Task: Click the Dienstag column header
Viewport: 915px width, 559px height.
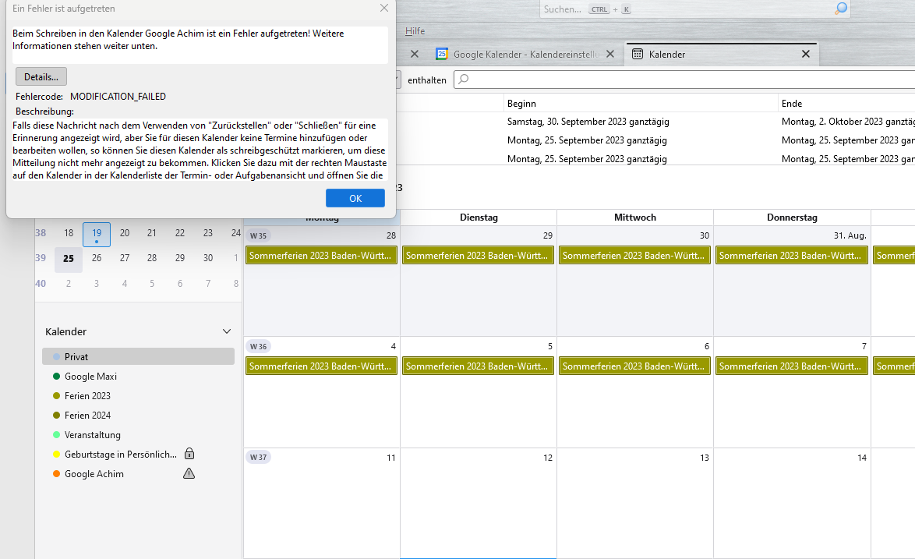Action: 479,217
